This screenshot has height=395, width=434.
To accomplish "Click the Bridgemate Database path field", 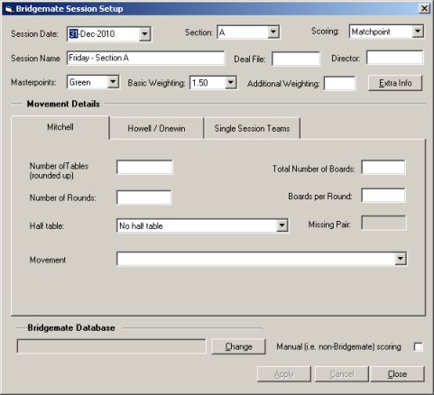I will tap(112, 346).
